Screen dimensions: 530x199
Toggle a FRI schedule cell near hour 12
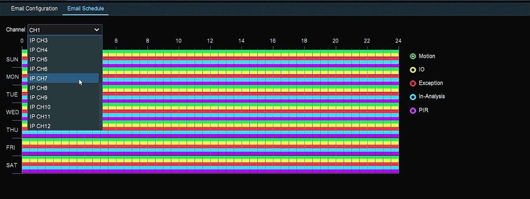(210, 147)
